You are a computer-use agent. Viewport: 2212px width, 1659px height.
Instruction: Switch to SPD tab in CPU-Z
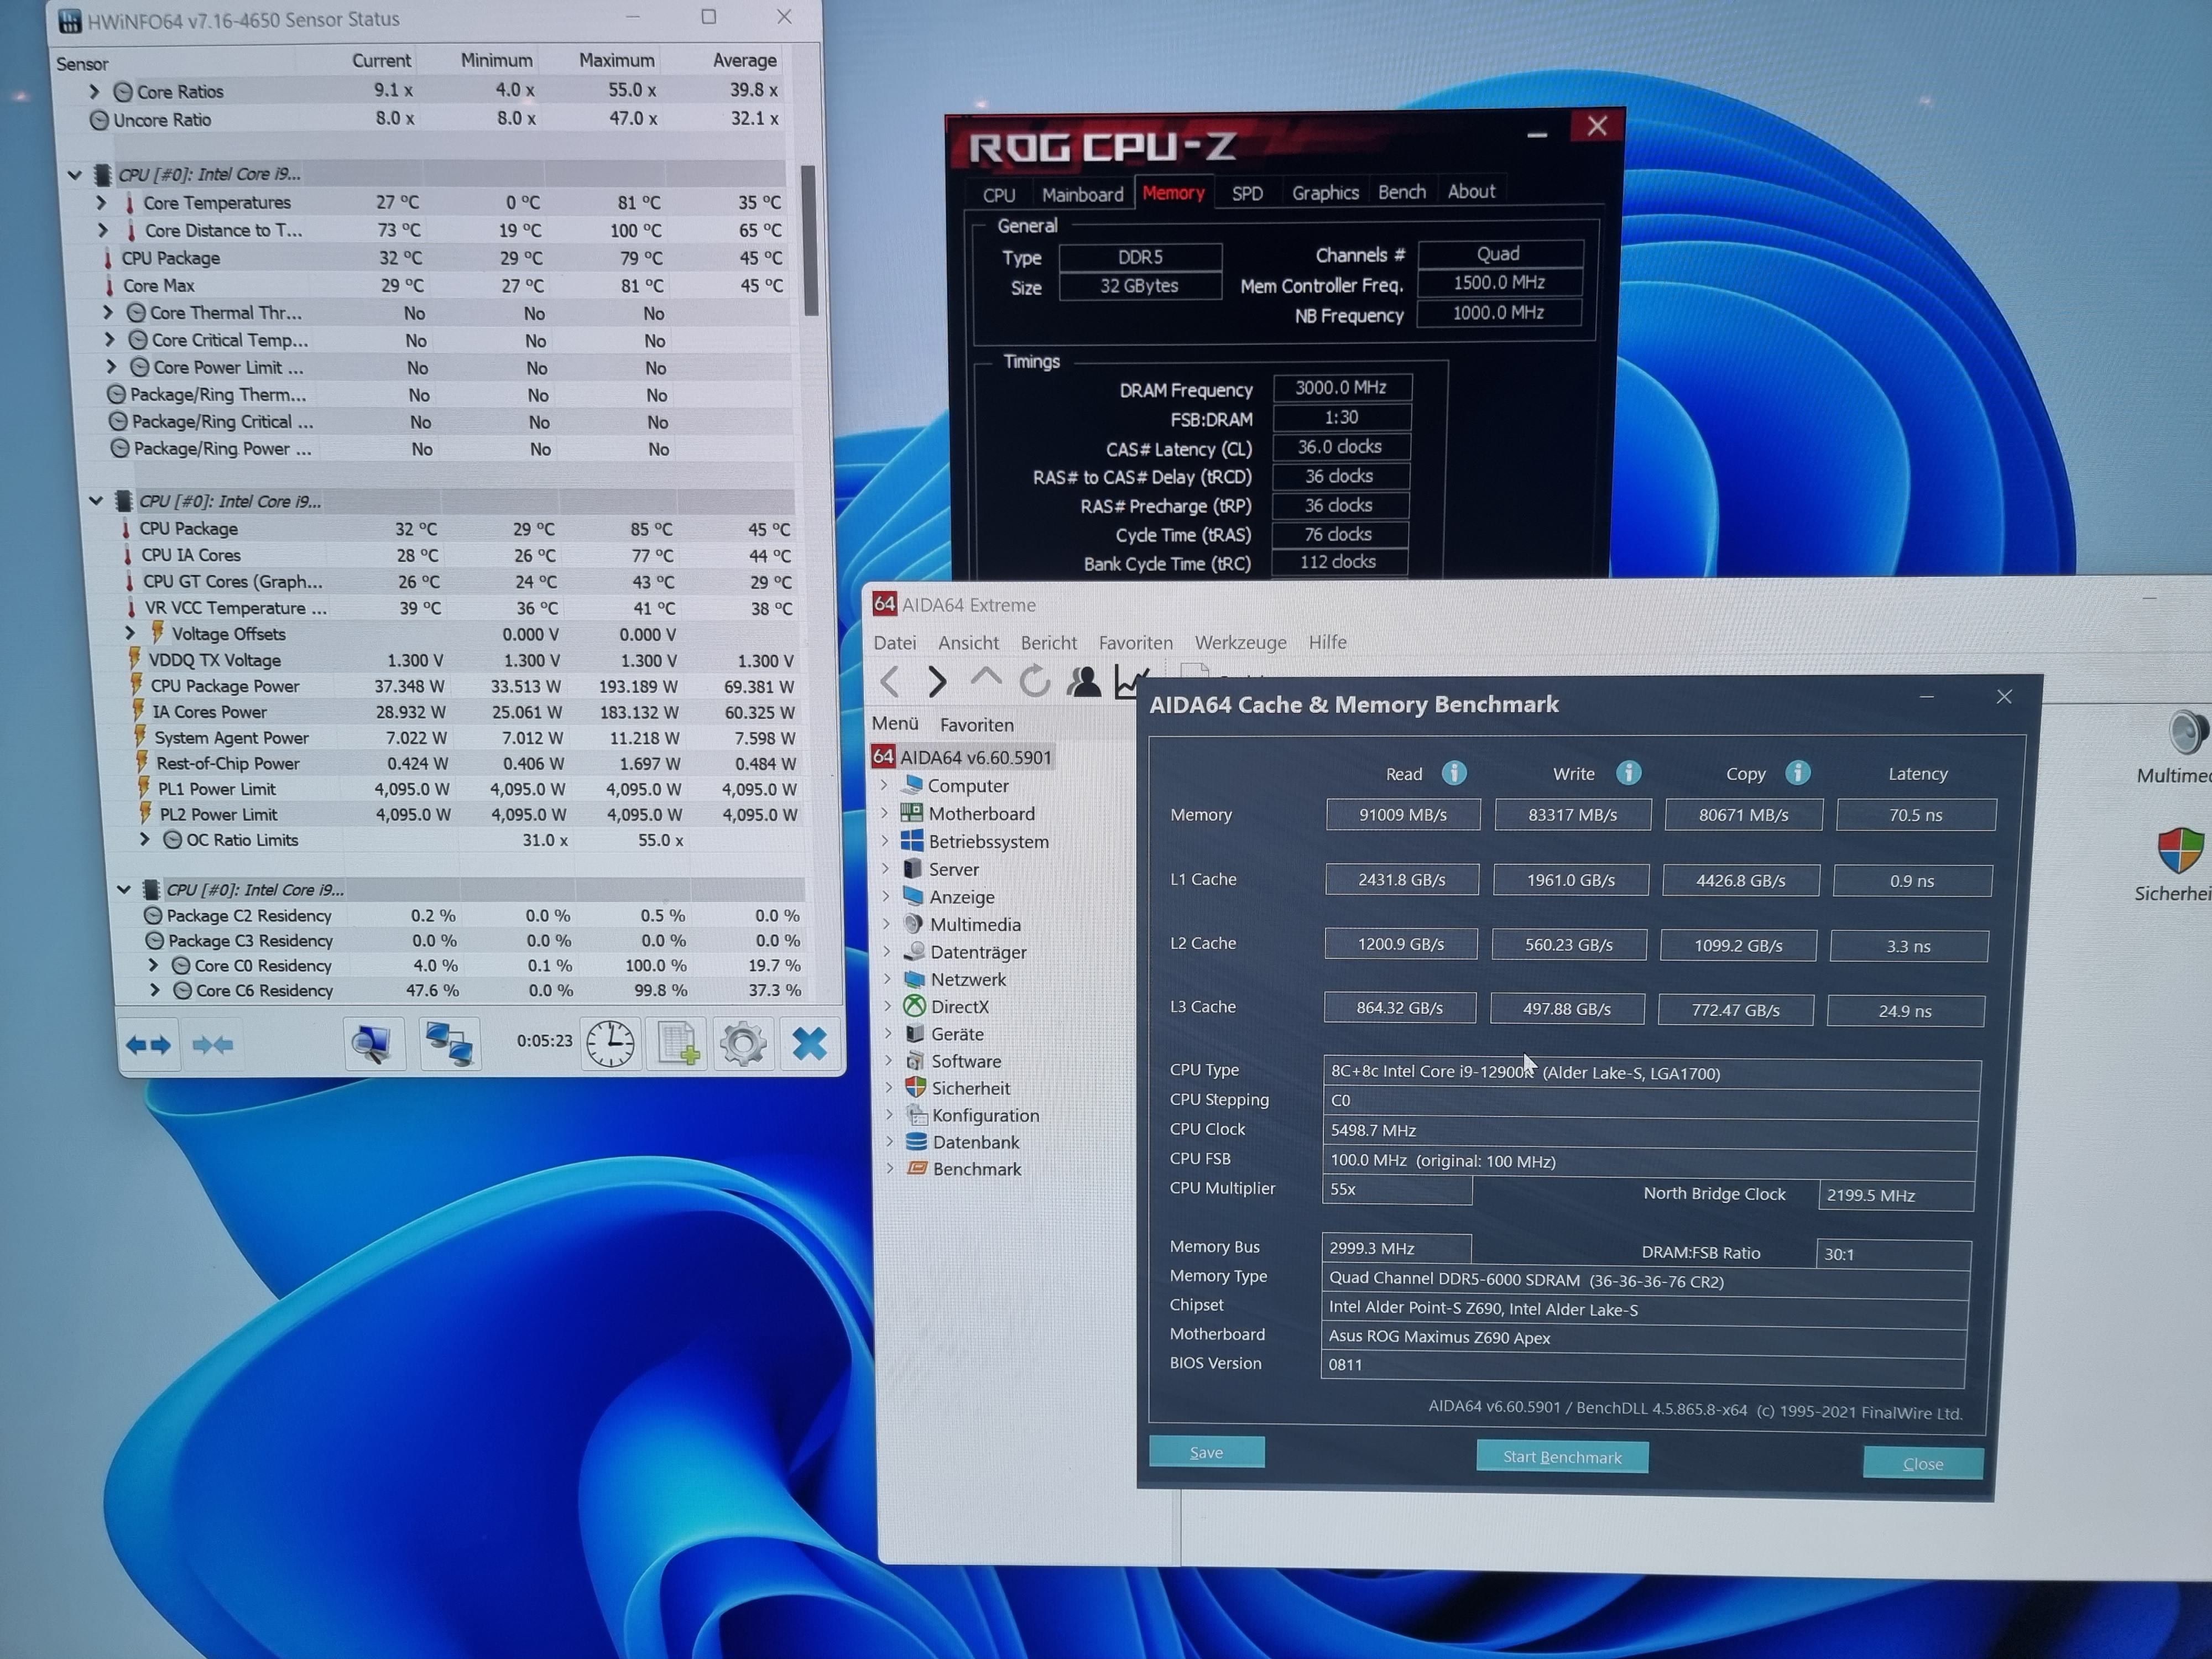[x=1247, y=193]
